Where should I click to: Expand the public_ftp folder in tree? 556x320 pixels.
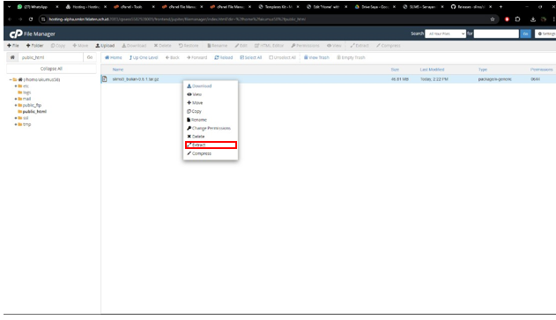pyautogui.click(x=16, y=106)
